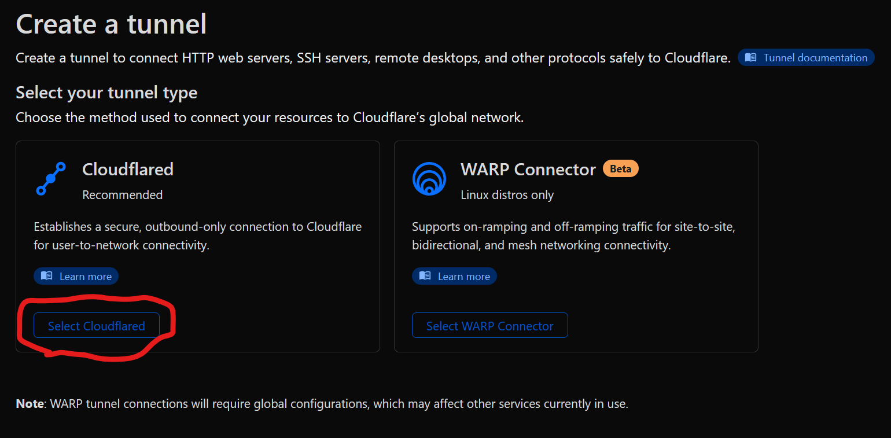The image size is (891, 438).
Task: Click the Select your tunnel type heading
Action: click(106, 93)
